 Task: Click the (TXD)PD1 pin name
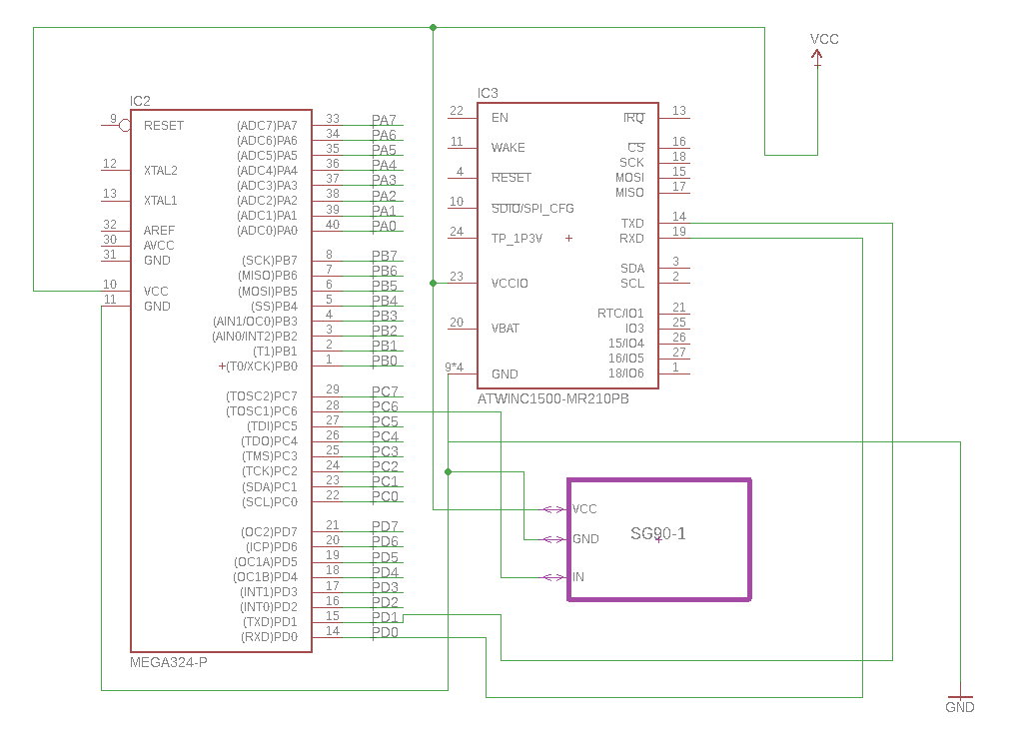[271, 622]
